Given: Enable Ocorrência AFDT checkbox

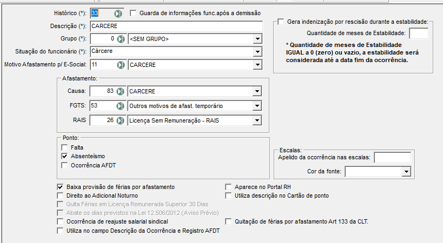Looking at the screenshot, I should coord(64,165).
